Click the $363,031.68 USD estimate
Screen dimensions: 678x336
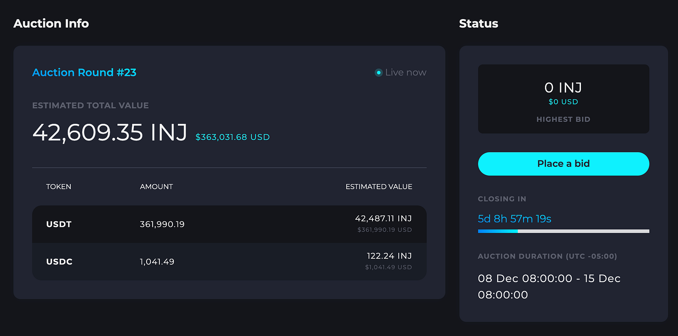pyautogui.click(x=232, y=137)
